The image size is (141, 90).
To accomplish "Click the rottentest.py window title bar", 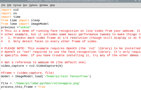I will coord(70,1).
